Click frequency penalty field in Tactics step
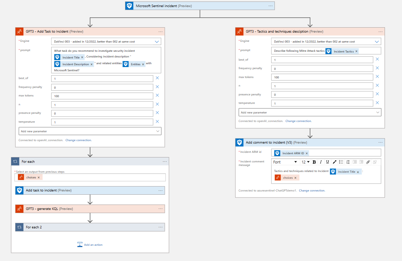This screenshot has width=402, height=261. pyautogui.click(x=322, y=68)
